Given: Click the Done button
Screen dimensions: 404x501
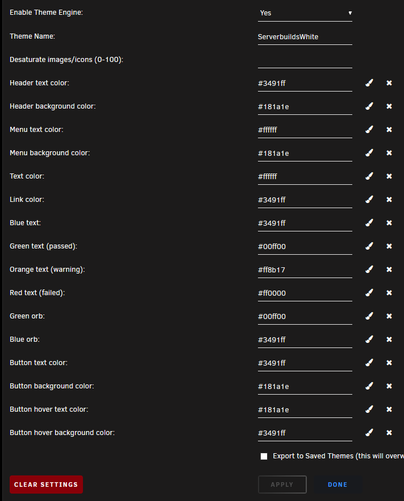Looking at the screenshot, I should coord(338,485).
